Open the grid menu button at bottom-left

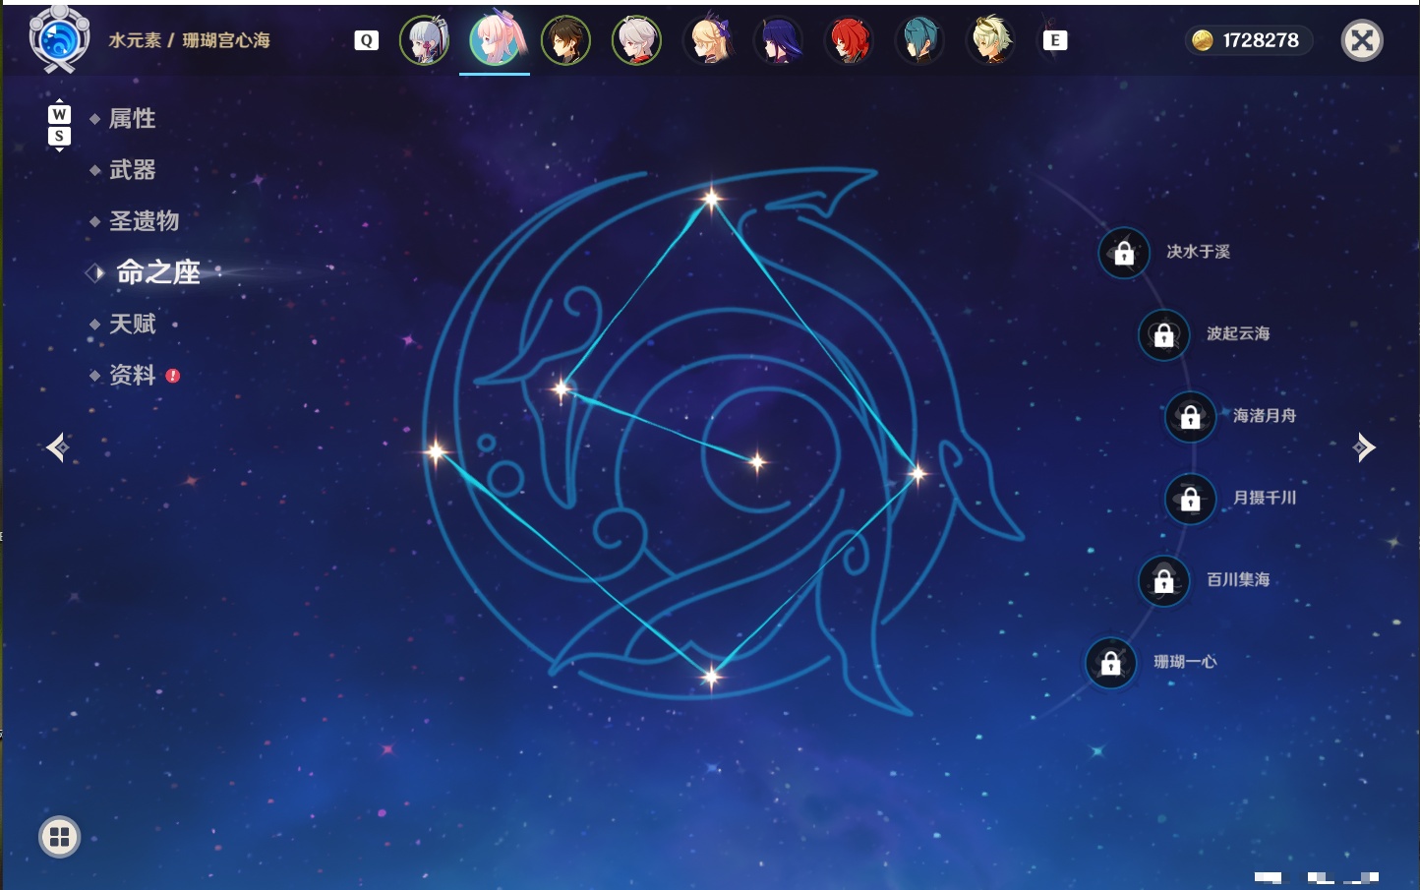coord(59,837)
